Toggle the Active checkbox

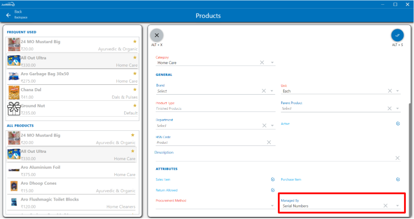(398, 124)
